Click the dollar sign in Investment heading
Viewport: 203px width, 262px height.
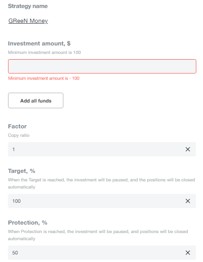[69, 44]
